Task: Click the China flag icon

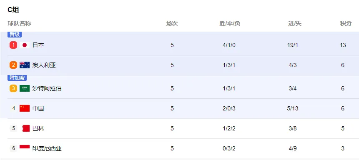Action: point(25,108)
